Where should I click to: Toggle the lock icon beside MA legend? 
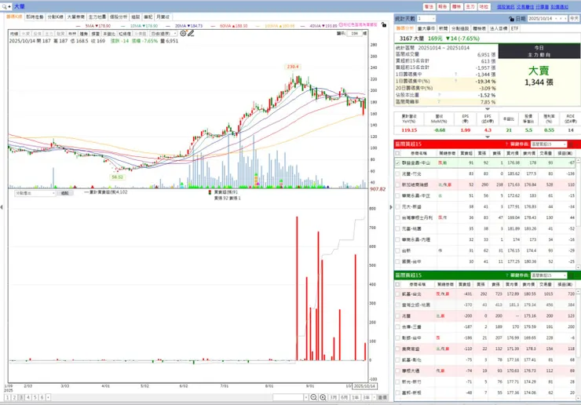point(383,24)
